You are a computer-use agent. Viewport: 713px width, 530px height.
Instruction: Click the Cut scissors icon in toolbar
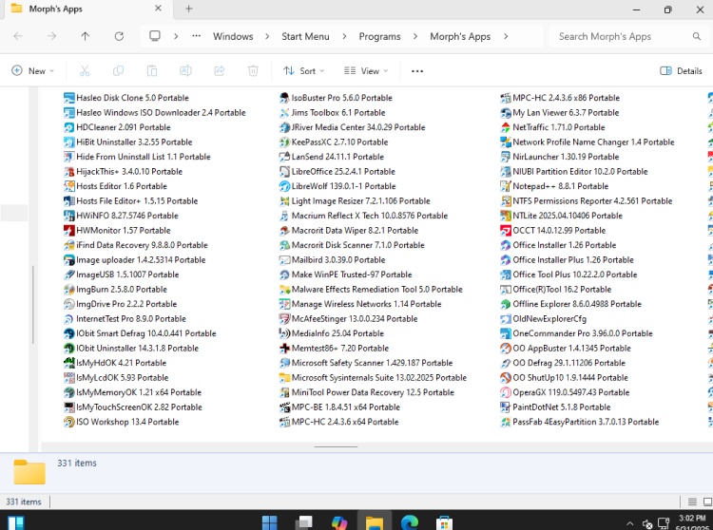(85, 71)
